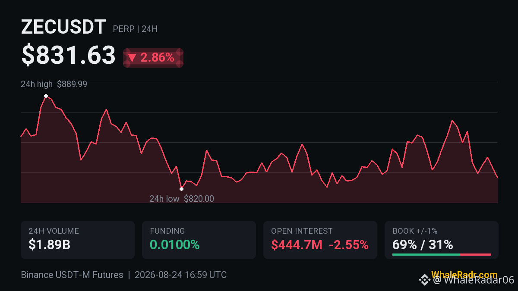This screenshot has height=291, width=518.
Task: Click the 0.0100% funding rate value
Action: [175, 245]
